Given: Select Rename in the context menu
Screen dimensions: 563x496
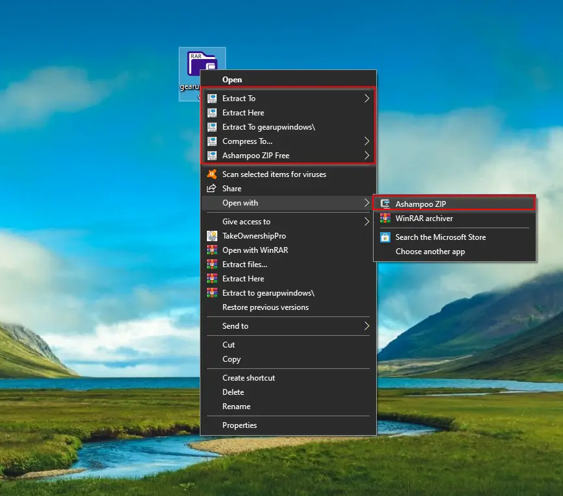Looking at the screenshot, I should pyautogui.click(x=289, y=407).
